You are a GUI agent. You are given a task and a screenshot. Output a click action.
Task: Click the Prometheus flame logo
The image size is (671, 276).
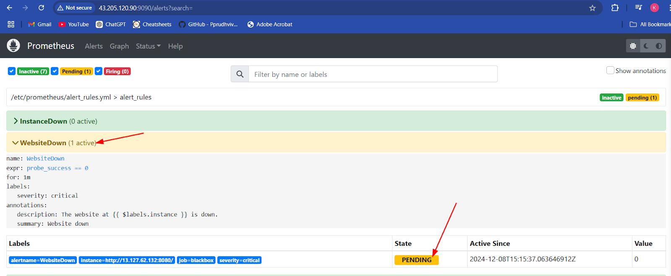tap(13, 46)
